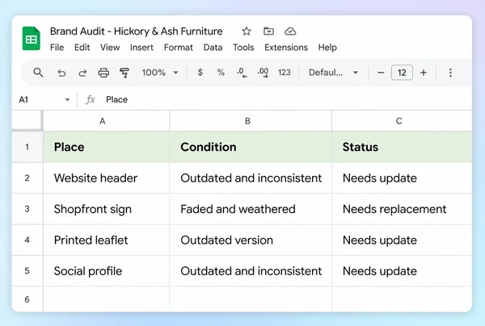This screenshot has width=485, height=326.
Task: Select the Website header cell
Action: (106, 178)
